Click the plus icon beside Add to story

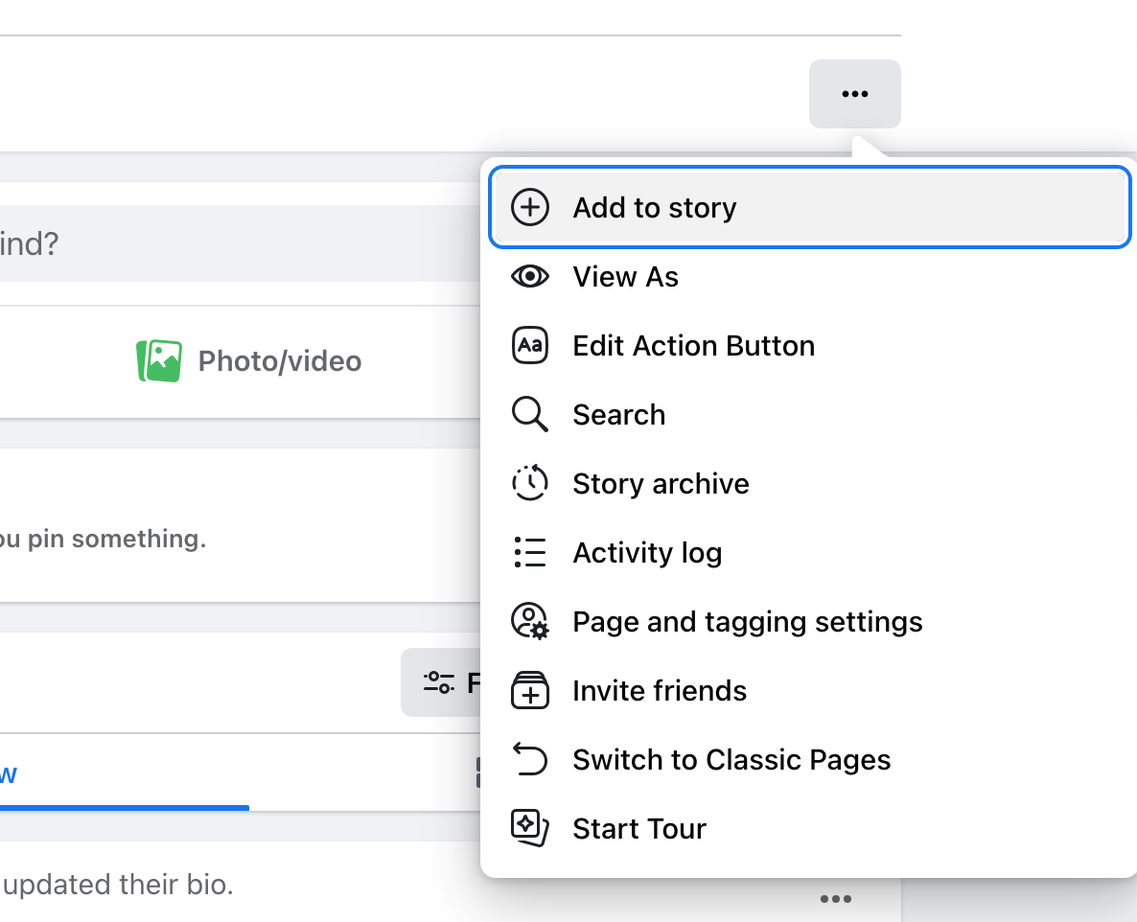point(530,207)
